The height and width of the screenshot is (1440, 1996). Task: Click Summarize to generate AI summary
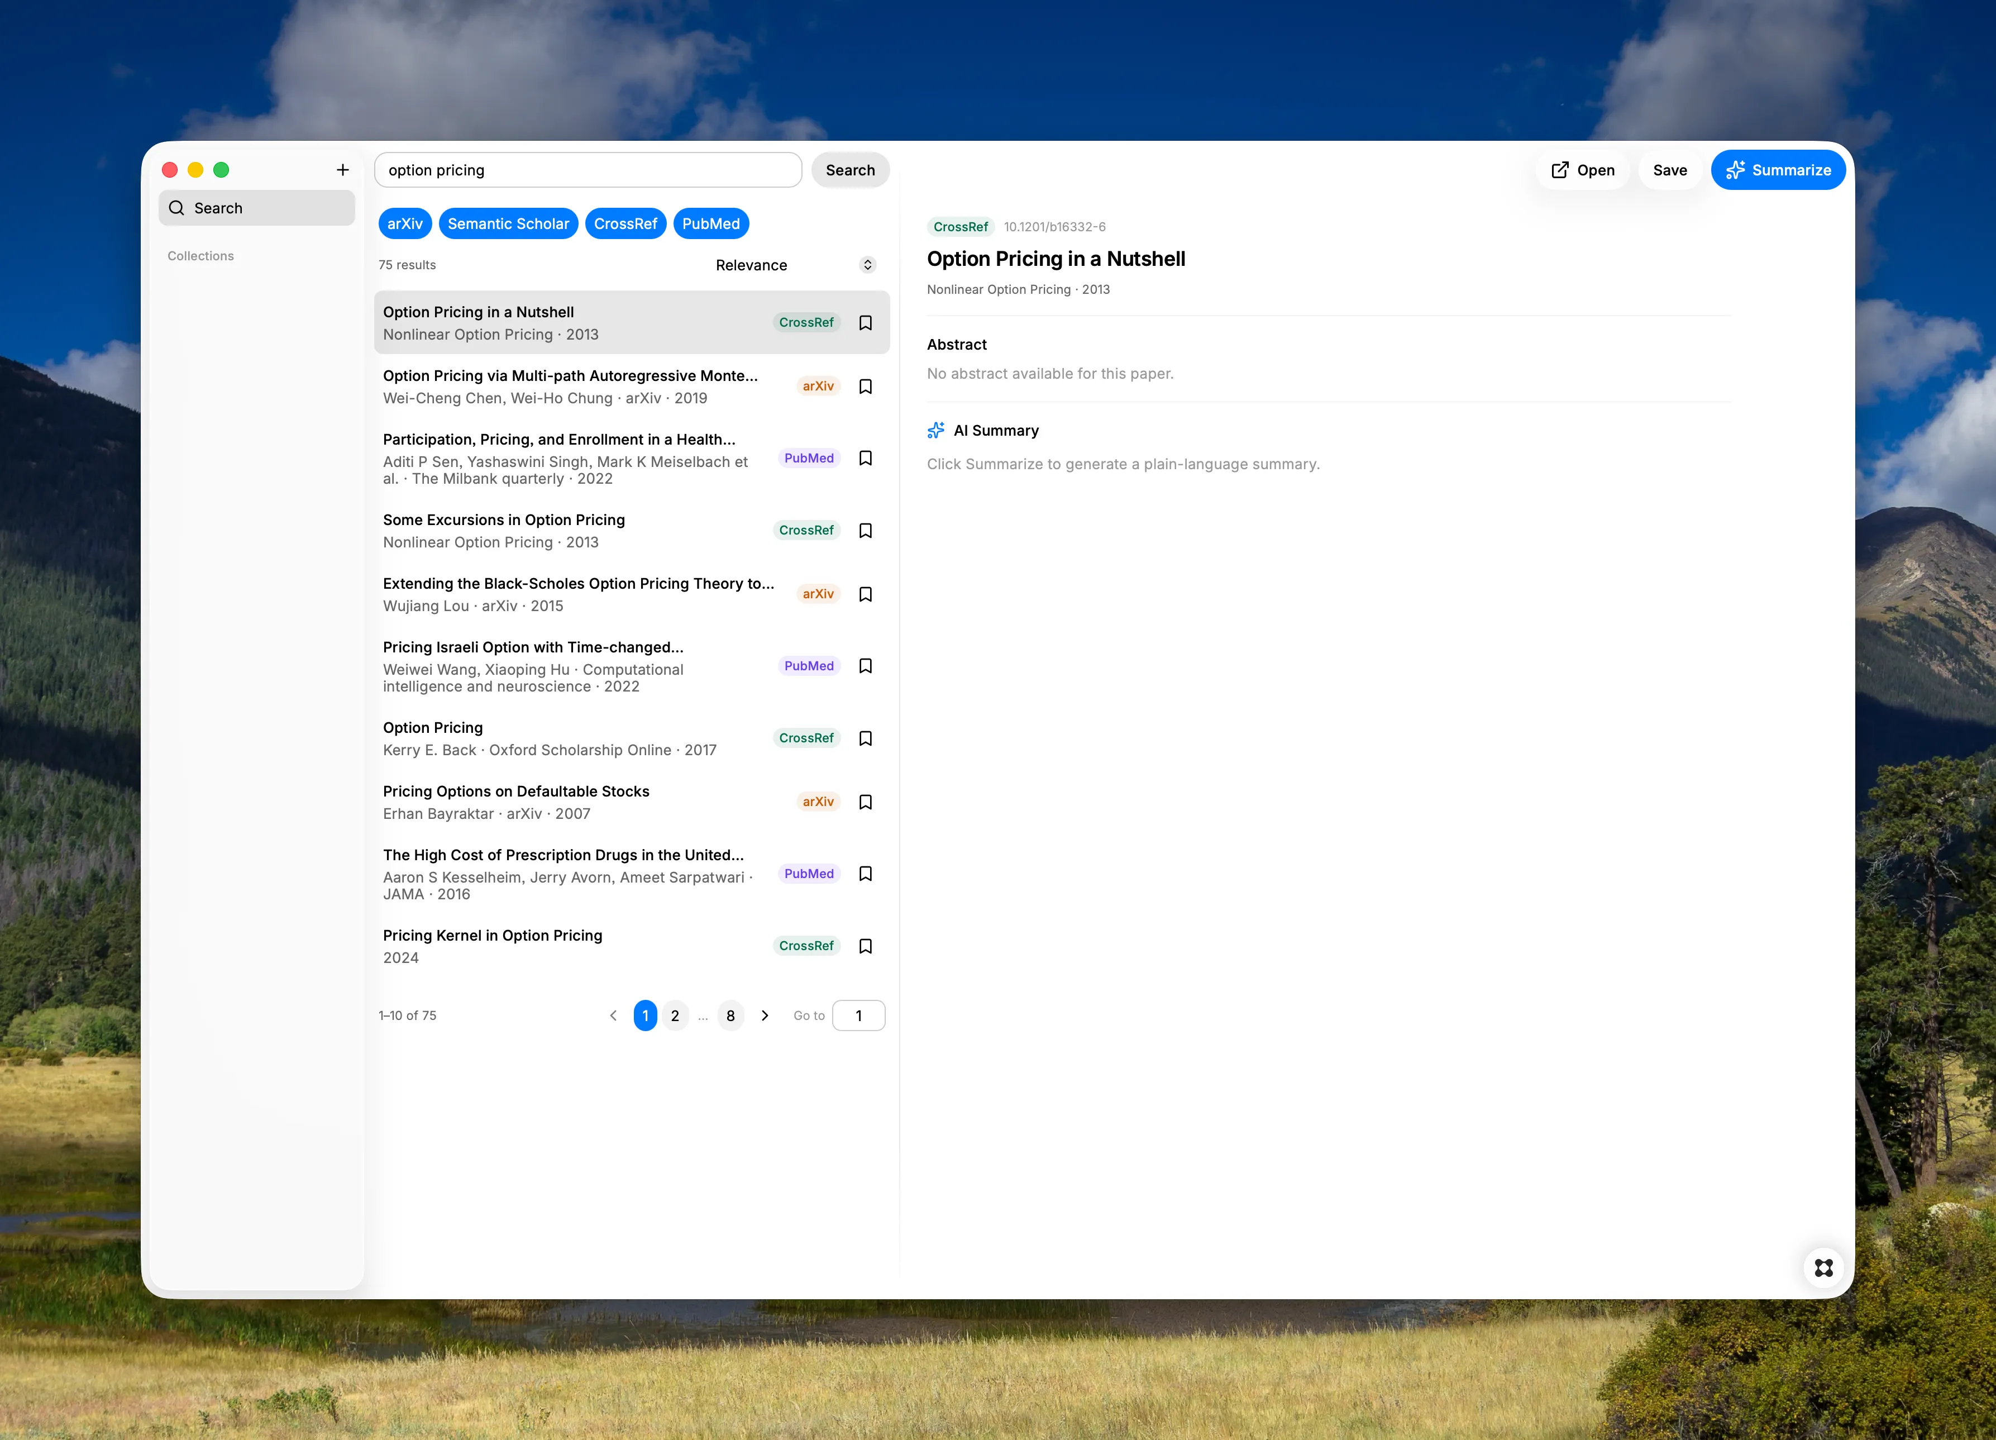(1778, 170)
